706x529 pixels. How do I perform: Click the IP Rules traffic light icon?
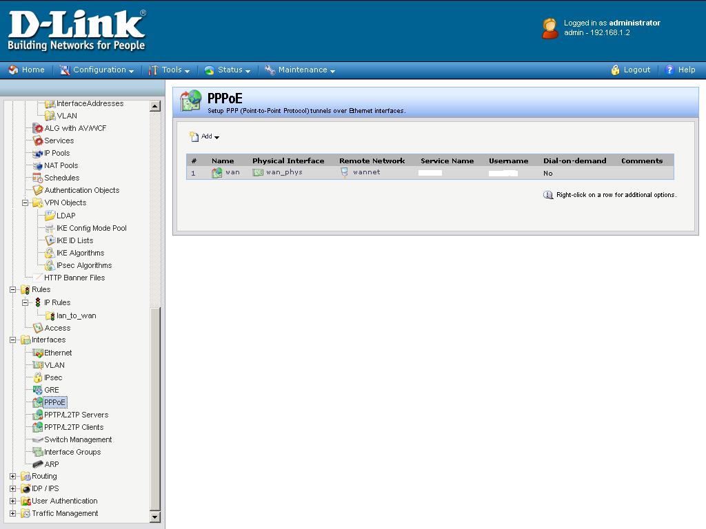[x=38, y=302]
